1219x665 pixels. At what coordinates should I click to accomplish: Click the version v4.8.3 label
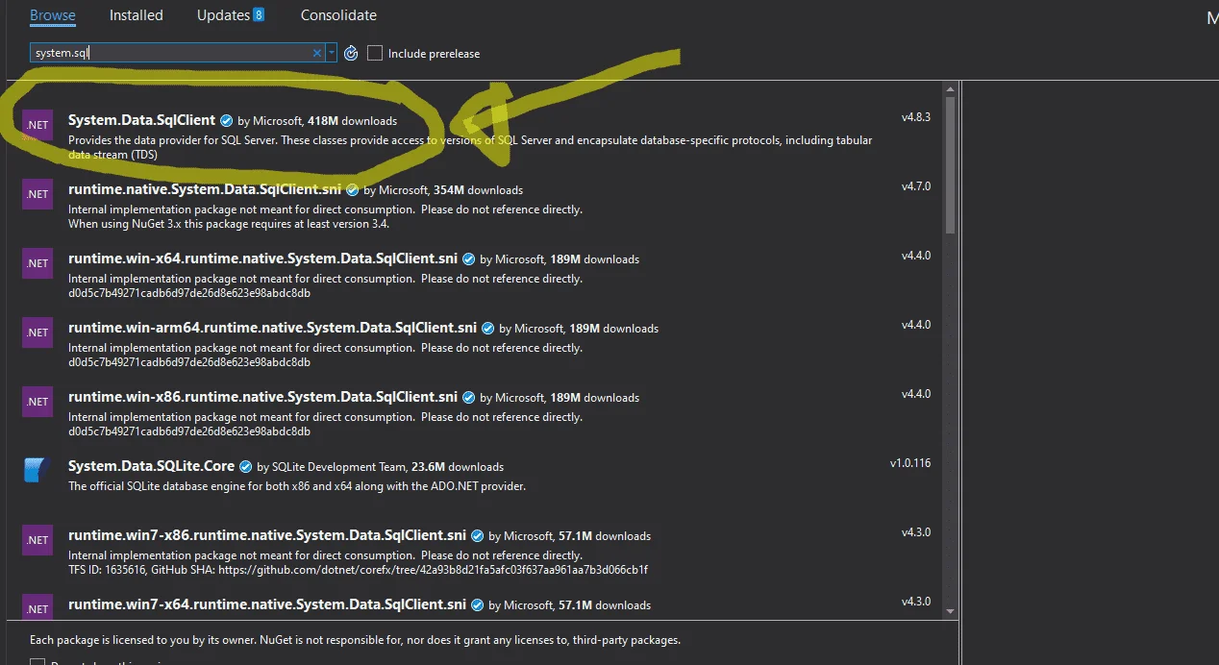916,117
